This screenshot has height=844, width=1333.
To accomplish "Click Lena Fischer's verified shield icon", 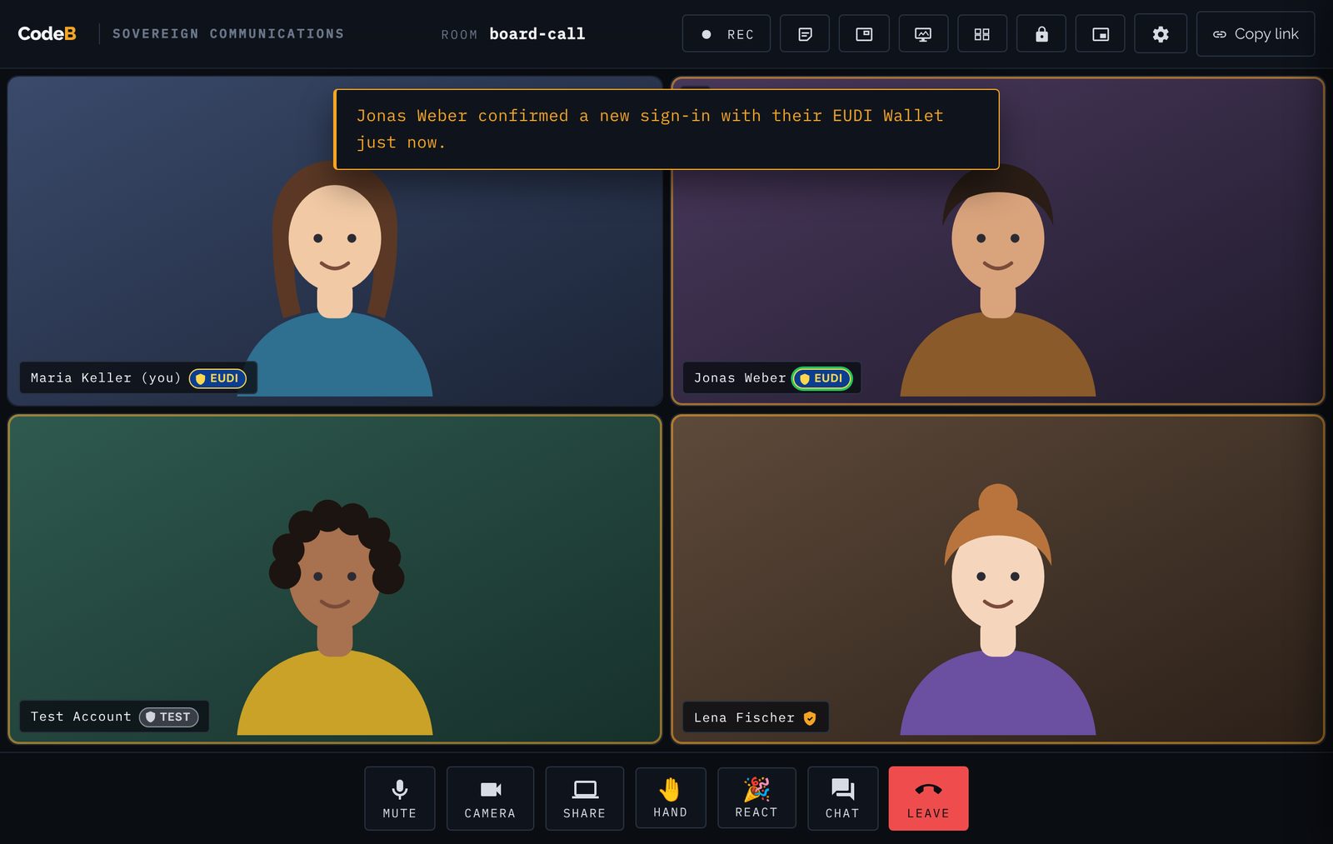I will [810, 718].
